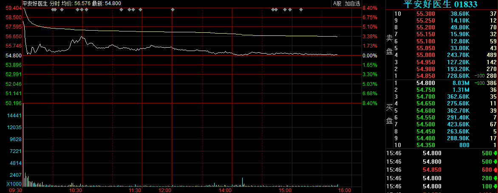This screenshot has width=498, height=193.
Task: Click the red up arrow beside 600 trade
Action: tap(495, 170)
